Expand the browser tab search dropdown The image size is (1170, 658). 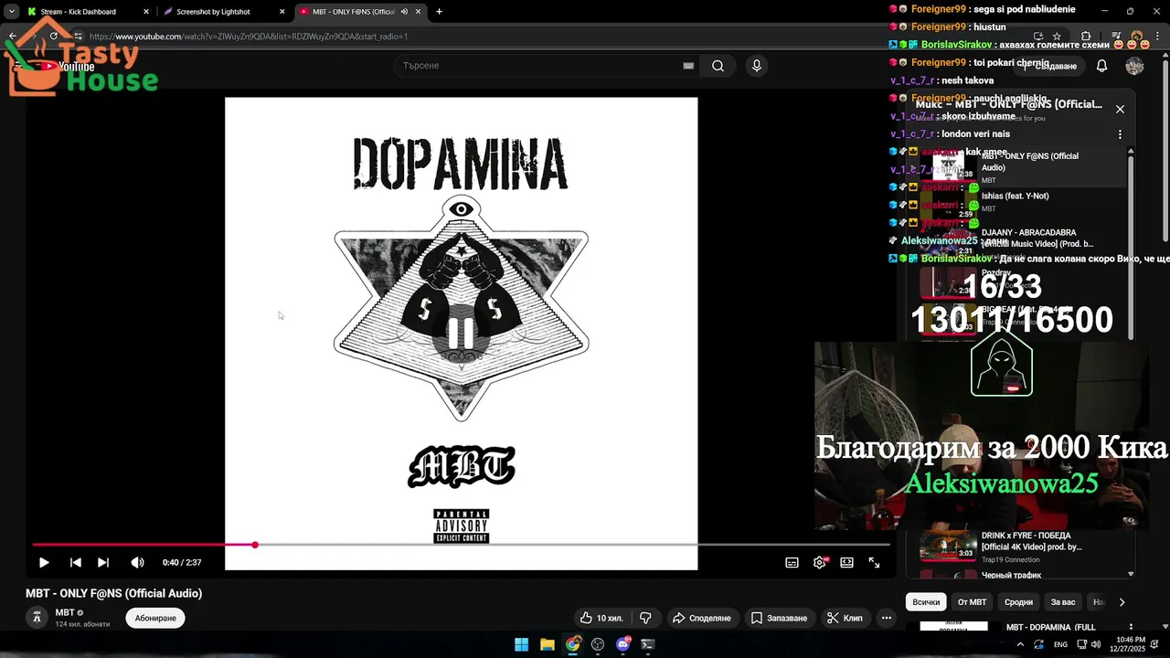click(x=11, y=12)
